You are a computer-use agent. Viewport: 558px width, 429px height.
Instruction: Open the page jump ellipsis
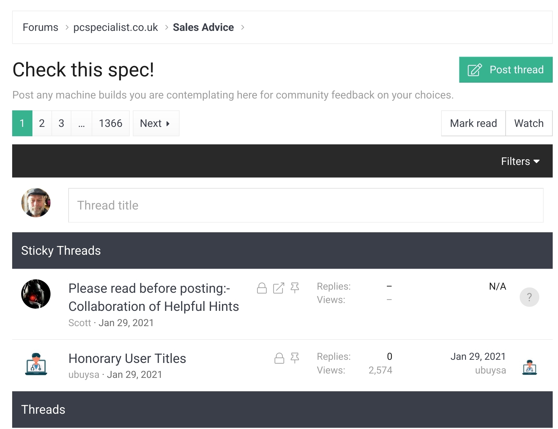pyautogui.click(x=81, y=123)
